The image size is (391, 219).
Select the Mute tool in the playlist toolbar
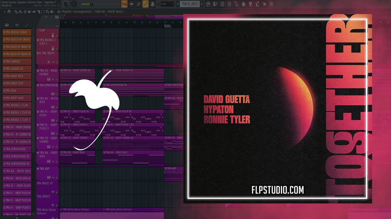pyautogui.click(x=30, y=12)
